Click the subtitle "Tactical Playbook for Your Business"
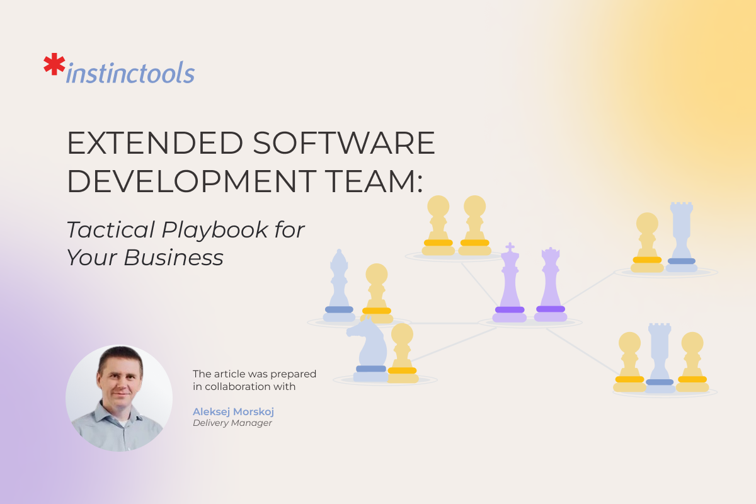 click(x=186, y=243)
